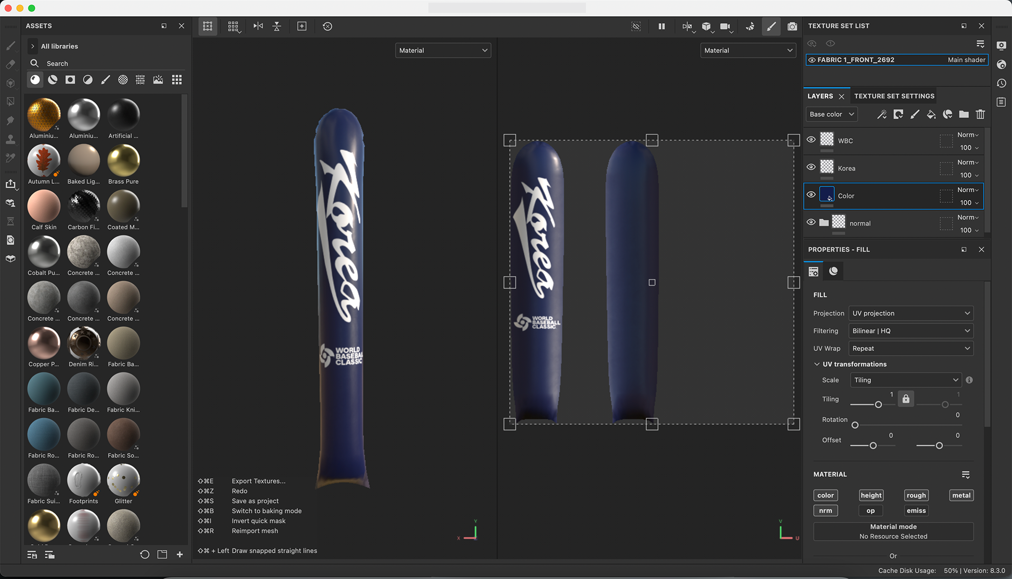Select the Clone stamp tool in left sidebar
The height and width of the screenshot is (579, 1012).
tap(11, 139)
